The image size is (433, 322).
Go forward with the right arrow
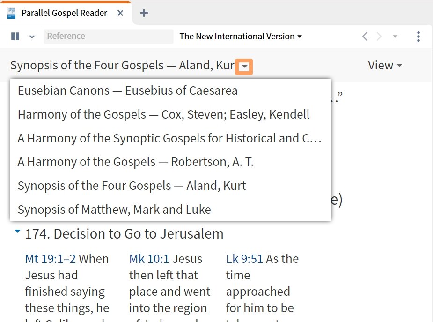click(x=379, y=37)
